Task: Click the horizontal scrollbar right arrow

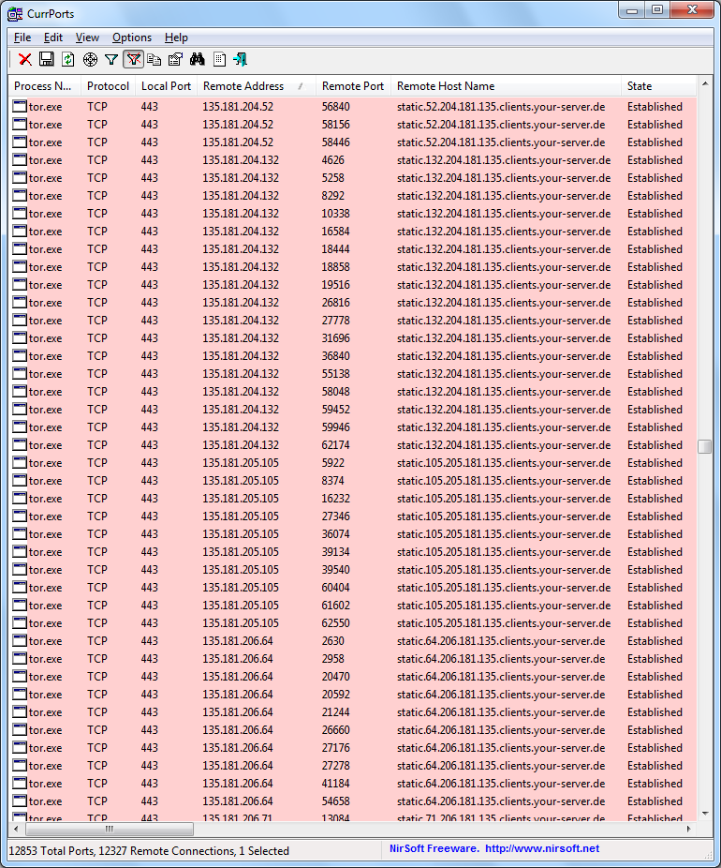Action: click(x=689, y=829)
